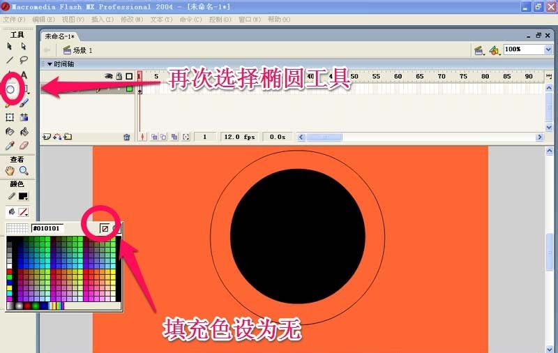Click the 场景 1 scene label
This screenshot has width=558, height=353.
(83, 50)
